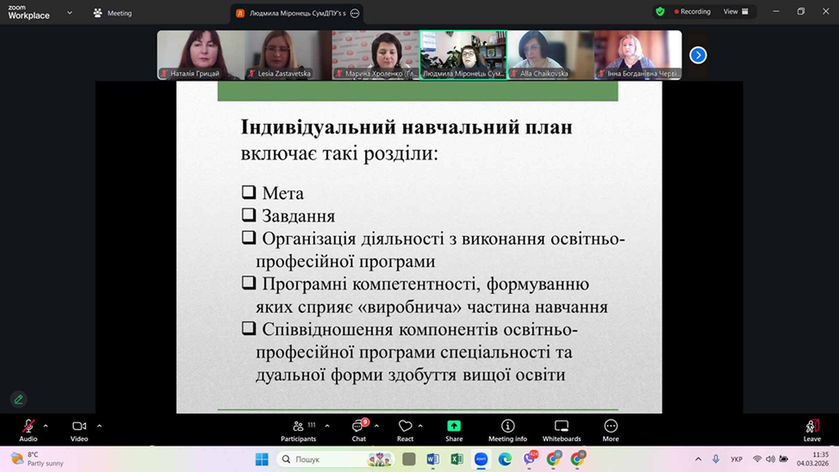Unmute microphone with the Audio button
The height and width of the screenshot is (472, 839).
[28, 430]
